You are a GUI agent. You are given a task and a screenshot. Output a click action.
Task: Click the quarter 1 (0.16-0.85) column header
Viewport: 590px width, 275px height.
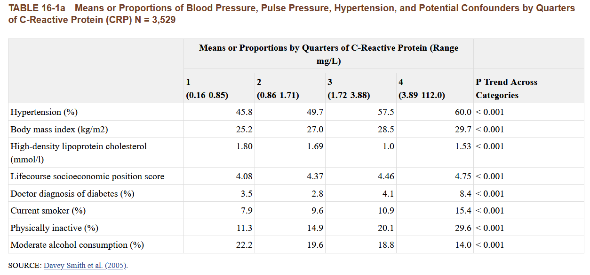(x=207, y=89)
